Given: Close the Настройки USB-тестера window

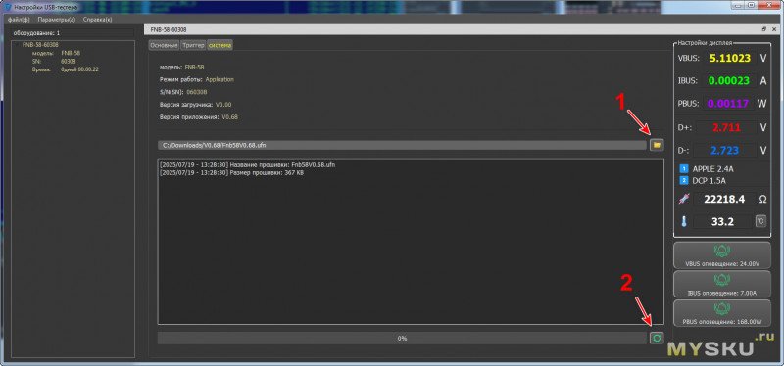Looking at the screenshot, I should coord(769,5).
